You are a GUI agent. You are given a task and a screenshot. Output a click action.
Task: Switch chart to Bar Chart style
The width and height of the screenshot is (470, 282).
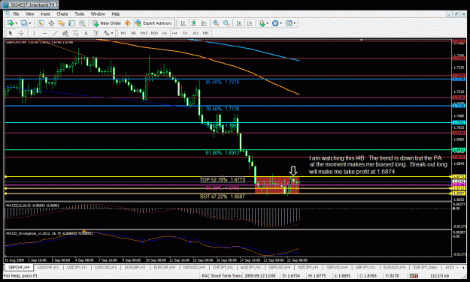pos(183,23)
